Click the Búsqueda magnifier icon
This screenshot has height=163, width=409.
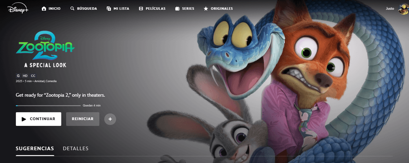tap(72, 9)
